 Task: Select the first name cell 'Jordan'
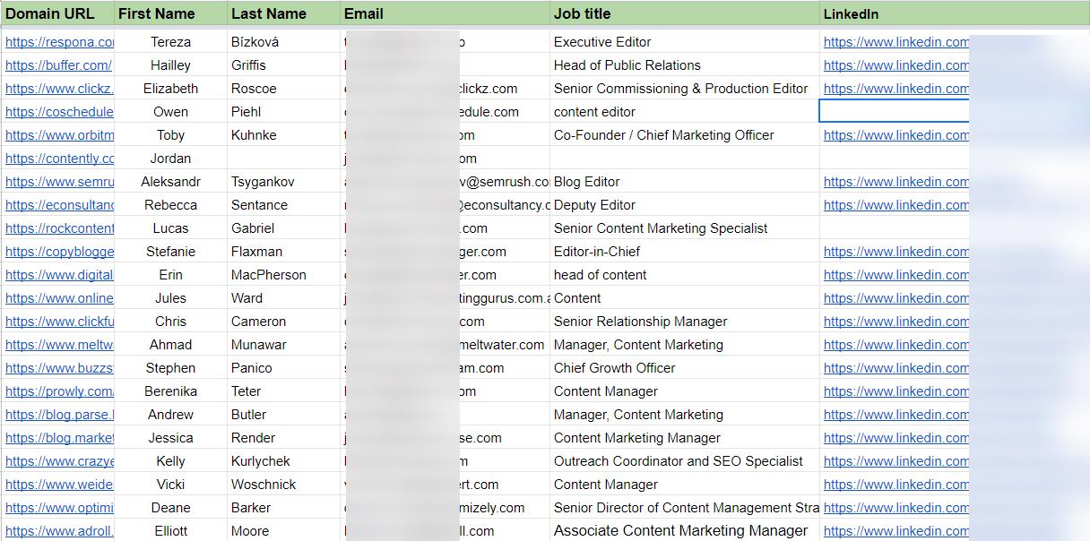(170, 159)
